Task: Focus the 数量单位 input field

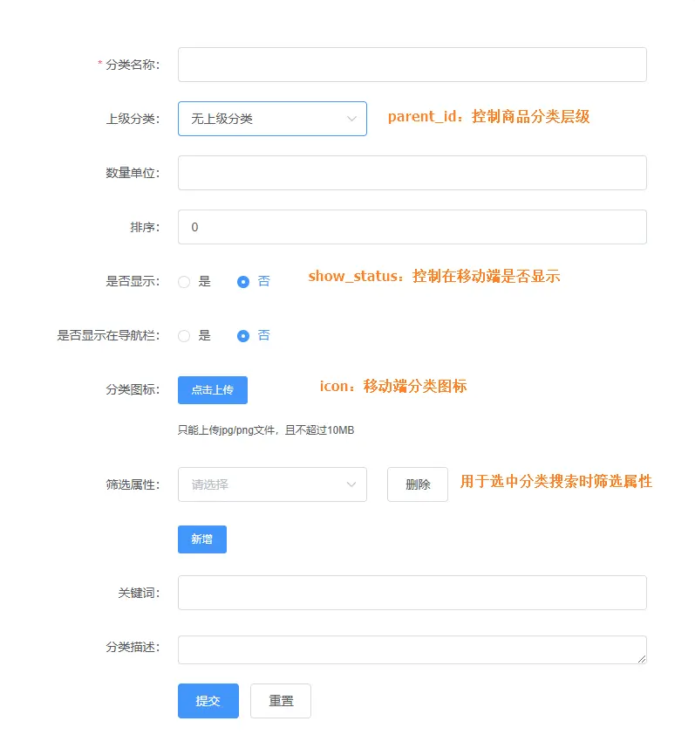Action: pyautogui.click(x=410, y=172)
